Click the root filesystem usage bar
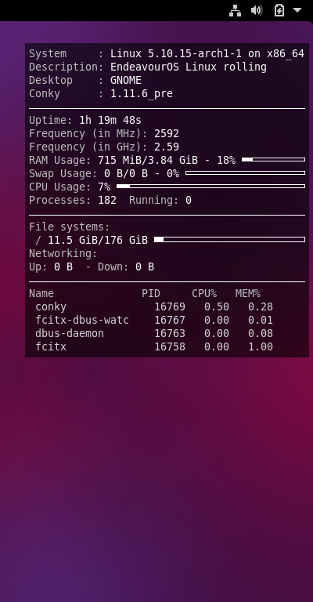The height and width of the screenshot is (602, 313). tap(229, 240)
